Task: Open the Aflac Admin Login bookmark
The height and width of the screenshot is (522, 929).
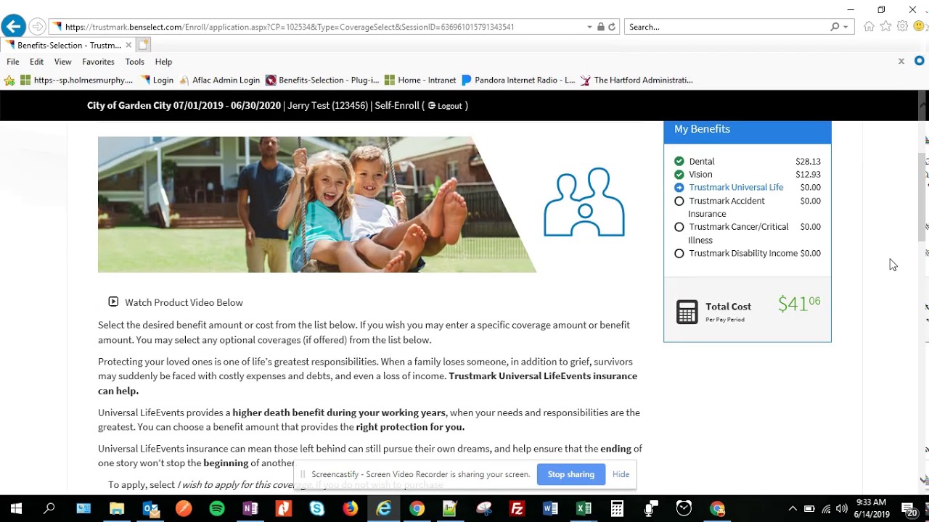Action: [x=219, y=80]
